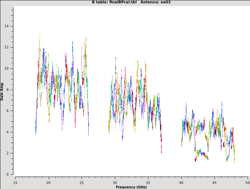Click the y-axis tick label 6
This screenshot has width=250, height=189.
8,111
